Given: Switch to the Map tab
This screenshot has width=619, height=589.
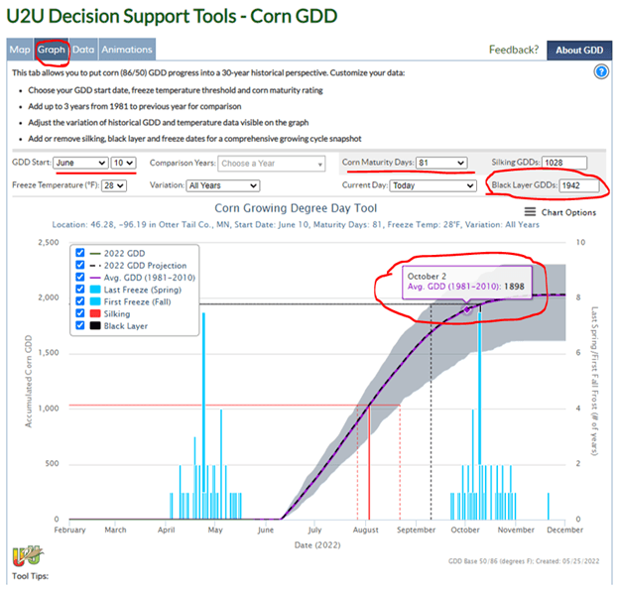Looking at the screenshot, I should pos(20,50).
